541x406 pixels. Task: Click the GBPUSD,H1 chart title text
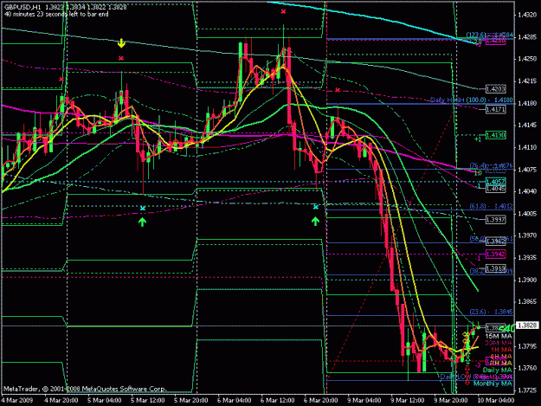[23, 7]
